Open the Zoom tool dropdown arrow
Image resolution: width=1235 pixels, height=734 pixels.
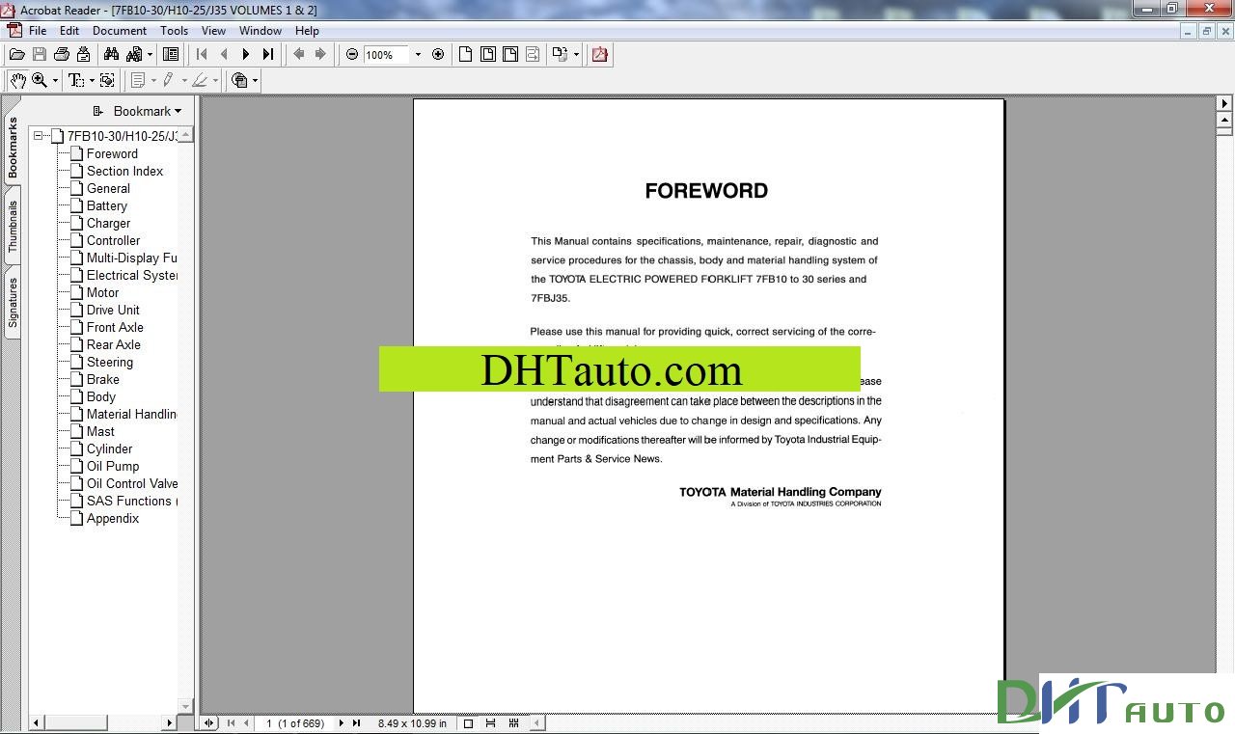[55, 80]
